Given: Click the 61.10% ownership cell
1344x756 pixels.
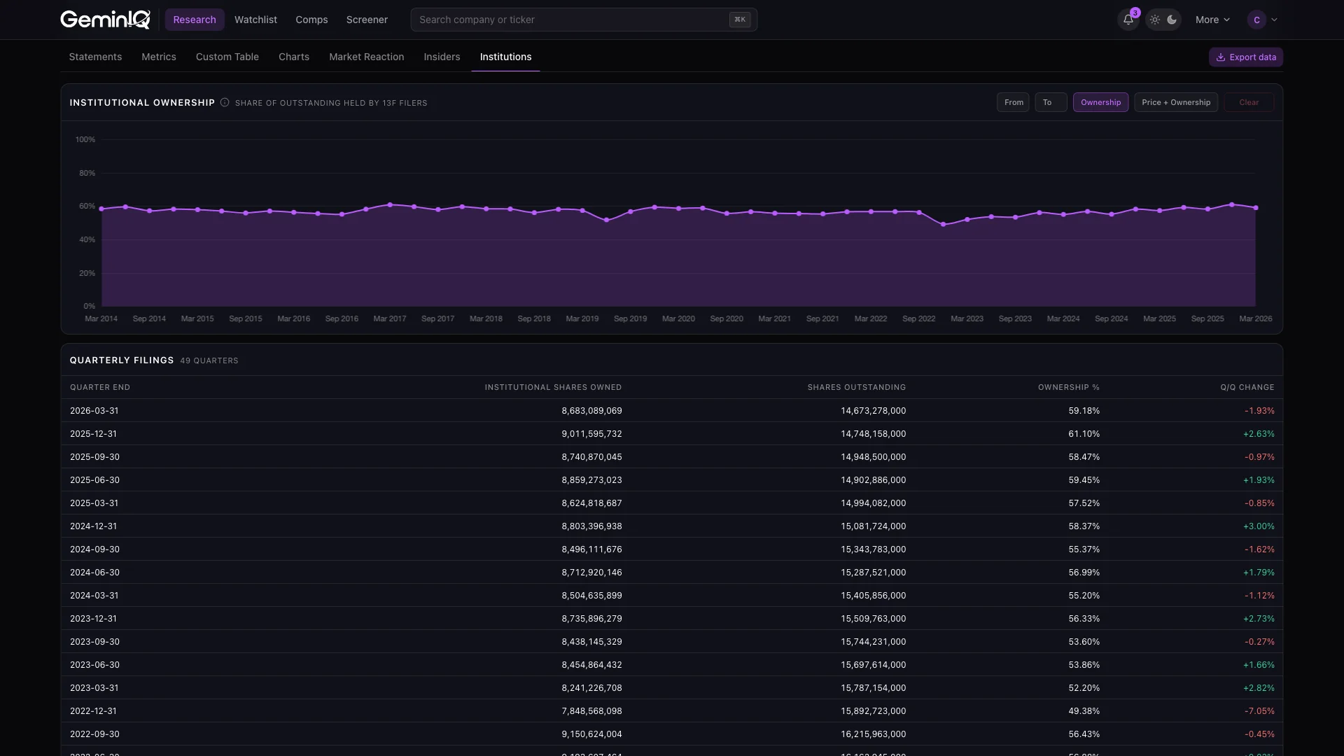Looking at the screenshot, I should [1084, 434].
